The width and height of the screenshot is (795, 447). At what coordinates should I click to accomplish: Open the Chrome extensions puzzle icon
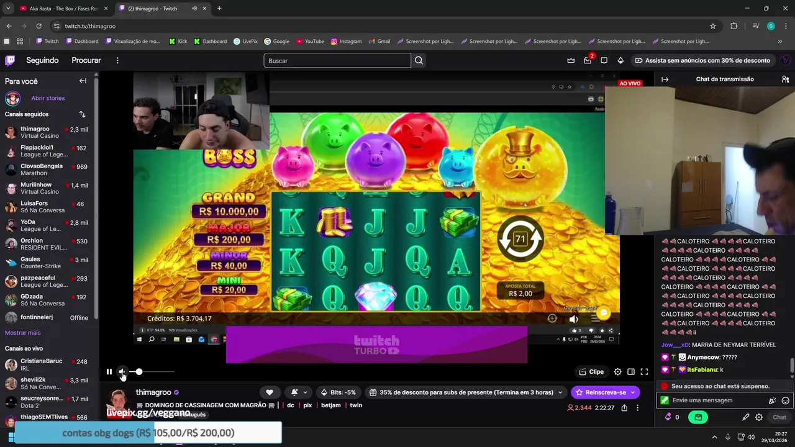(x=734, y=26)
